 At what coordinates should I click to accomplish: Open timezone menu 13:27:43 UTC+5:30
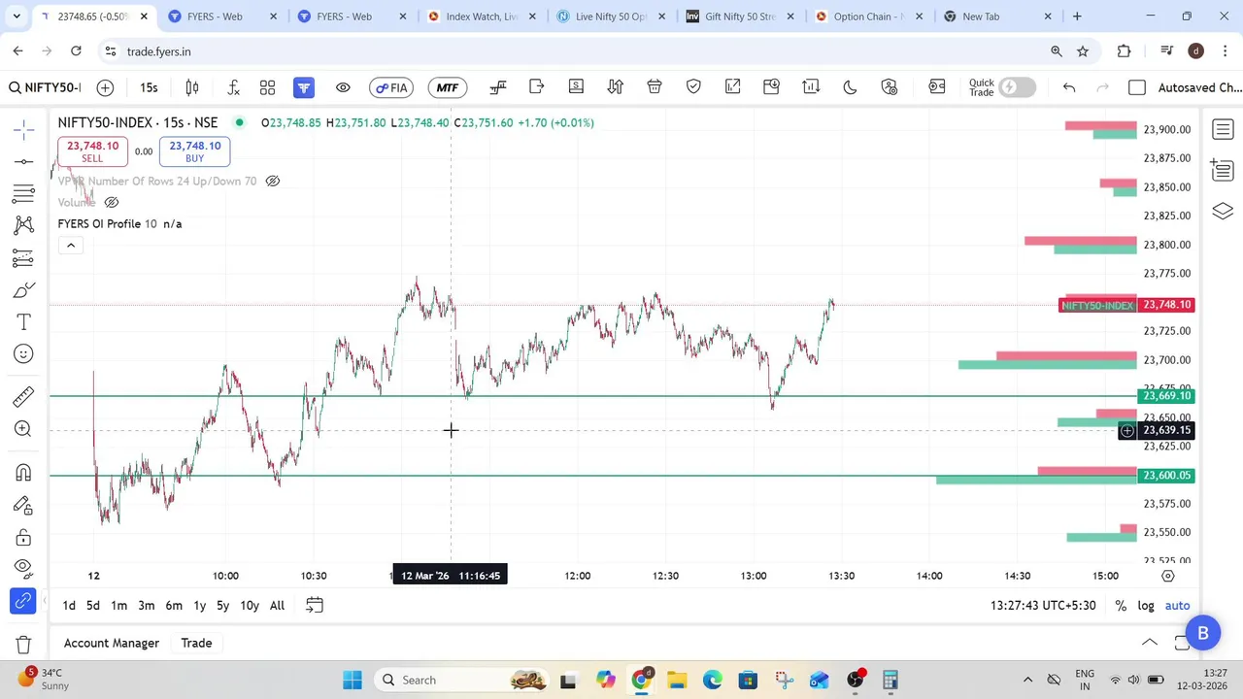(x=1043, y=606)
